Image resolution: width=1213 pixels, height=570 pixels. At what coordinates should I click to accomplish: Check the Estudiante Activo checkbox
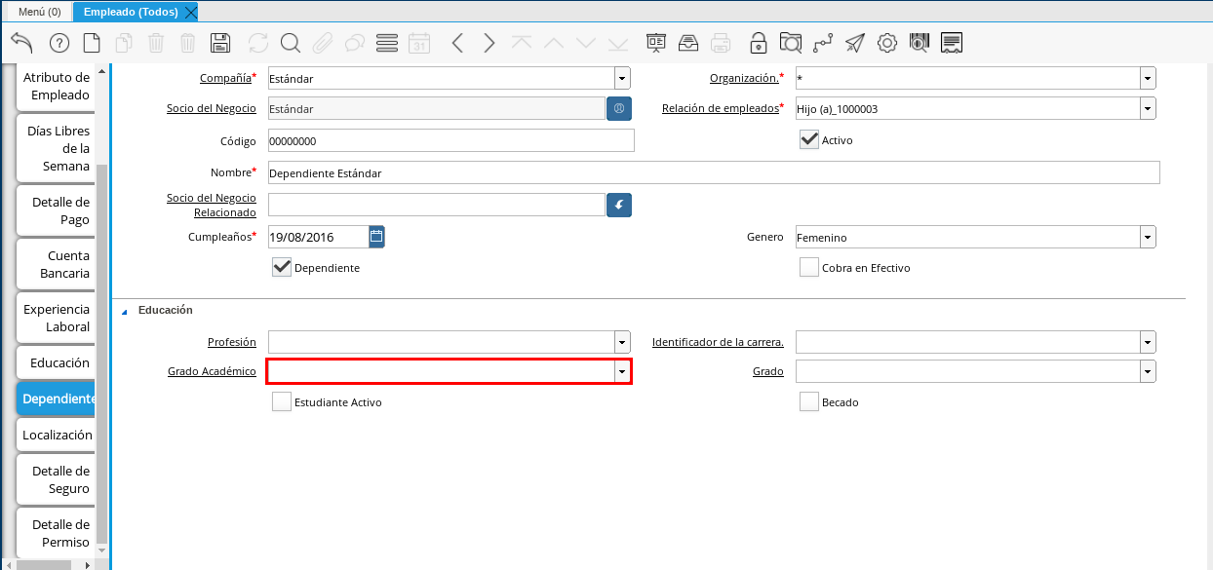(282, 401)
